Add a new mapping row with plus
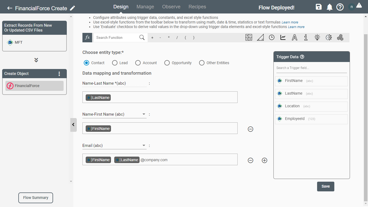The image size is (368, 207). tap(265, 160)
